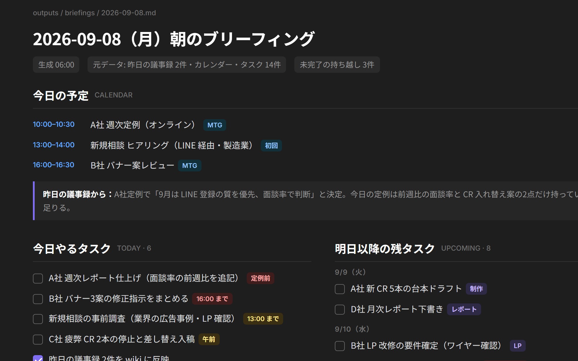Image resolution: width=578 pixels, height=361 pixels.
Task: Click the 定例前 tag
Action: coord(261,278)
